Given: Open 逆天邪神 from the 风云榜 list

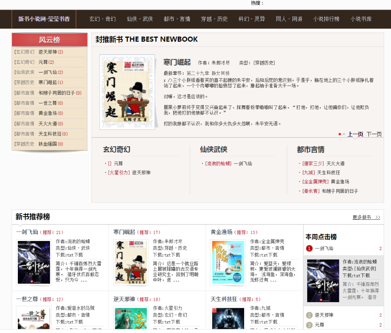Looking at the screenshot, I should (x=48, y=52).
